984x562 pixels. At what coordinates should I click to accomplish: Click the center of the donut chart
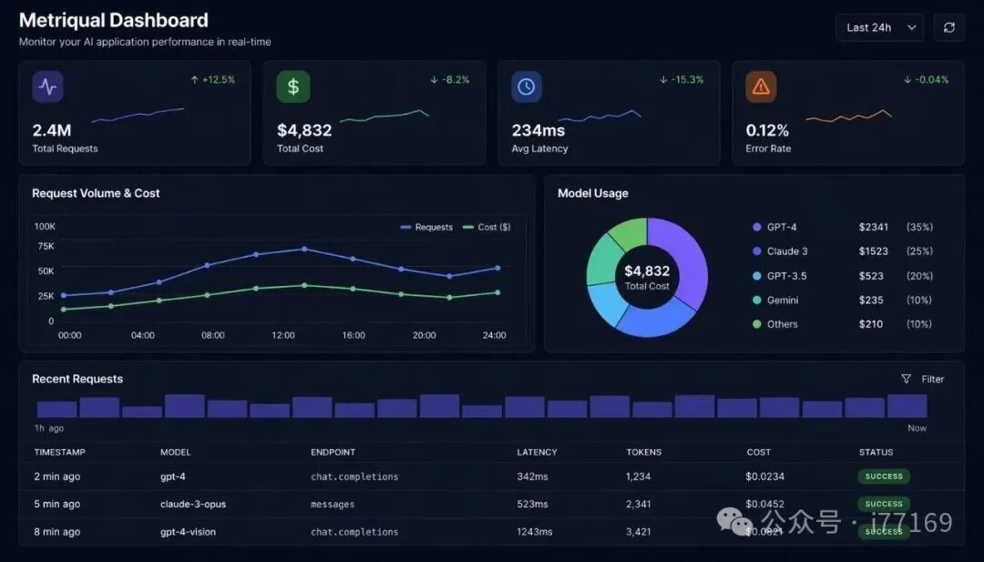[x=647, y=277]
